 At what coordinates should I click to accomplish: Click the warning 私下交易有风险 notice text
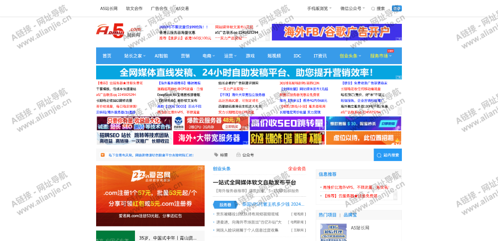point(151,155)
